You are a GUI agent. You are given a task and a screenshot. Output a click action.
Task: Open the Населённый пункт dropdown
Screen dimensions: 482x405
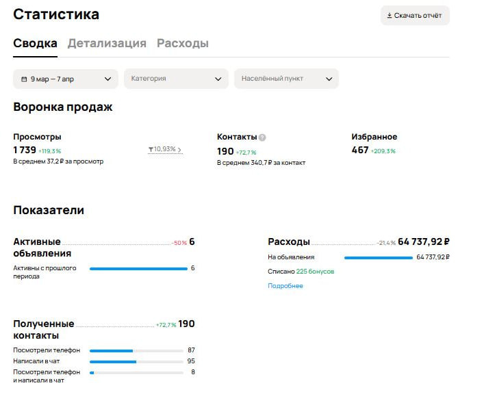(x=286, y=79)
